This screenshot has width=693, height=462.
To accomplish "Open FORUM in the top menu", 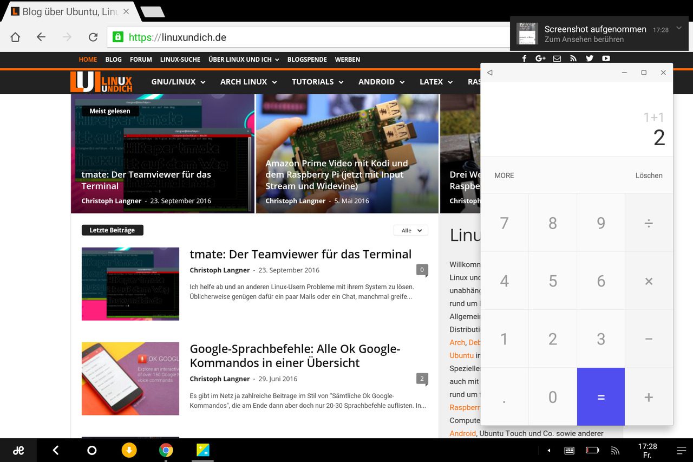I will pyautogui.click(x=141, y=60).
